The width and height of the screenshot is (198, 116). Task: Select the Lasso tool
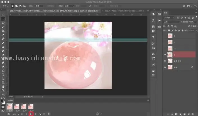[3, 23]
